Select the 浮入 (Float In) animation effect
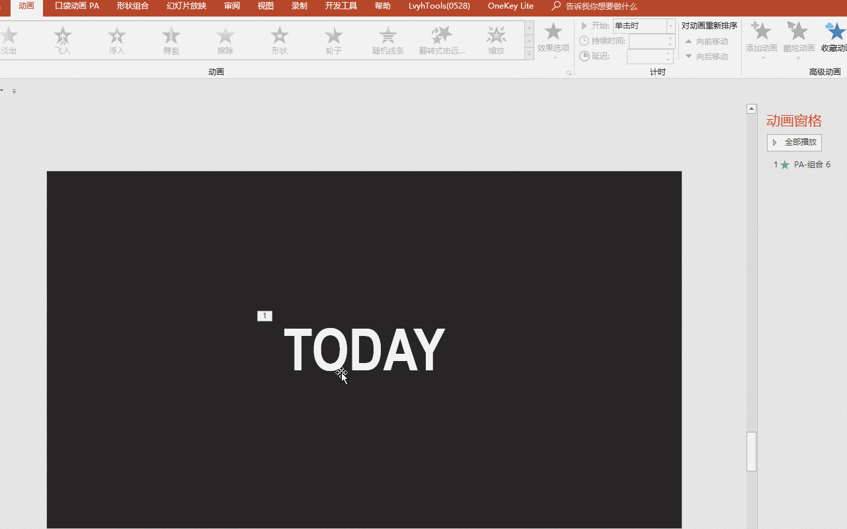 click(117, 40)
